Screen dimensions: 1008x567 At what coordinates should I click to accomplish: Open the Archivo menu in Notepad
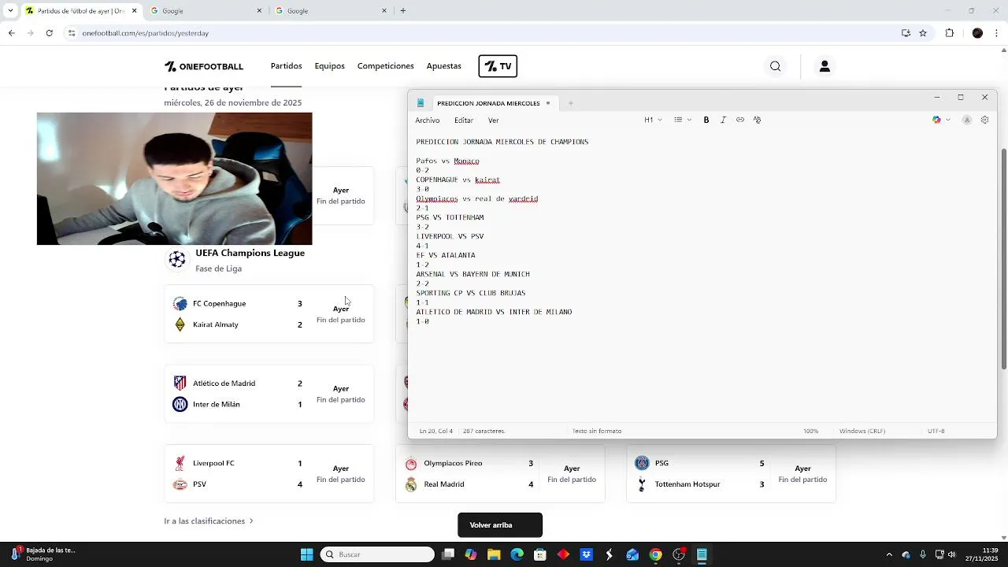click(x=428, y=120)
